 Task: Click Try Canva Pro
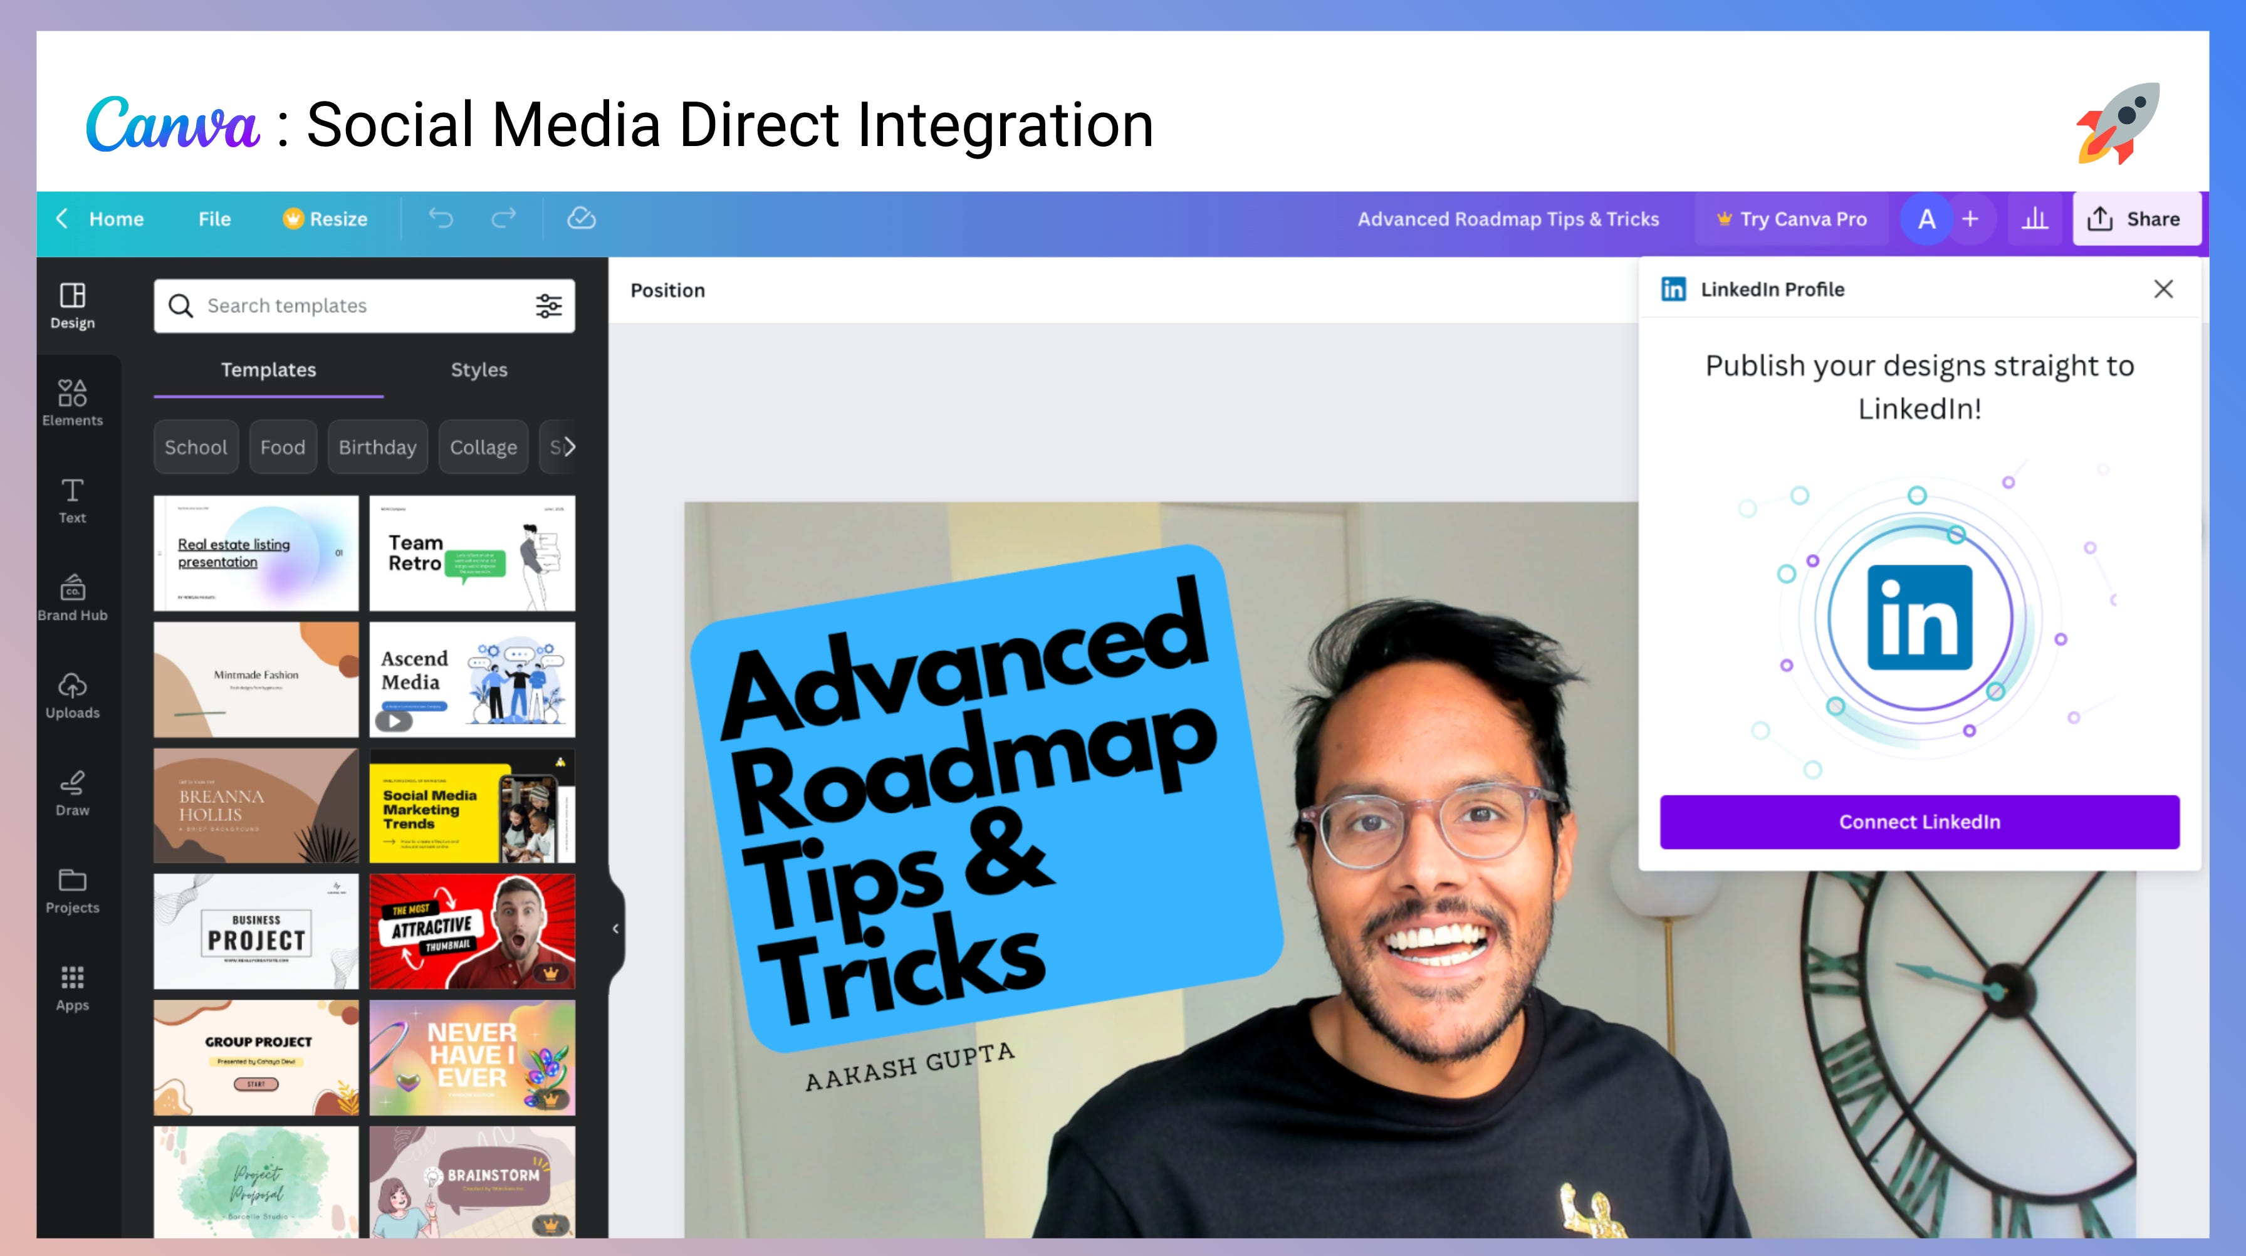point(1792,219)
